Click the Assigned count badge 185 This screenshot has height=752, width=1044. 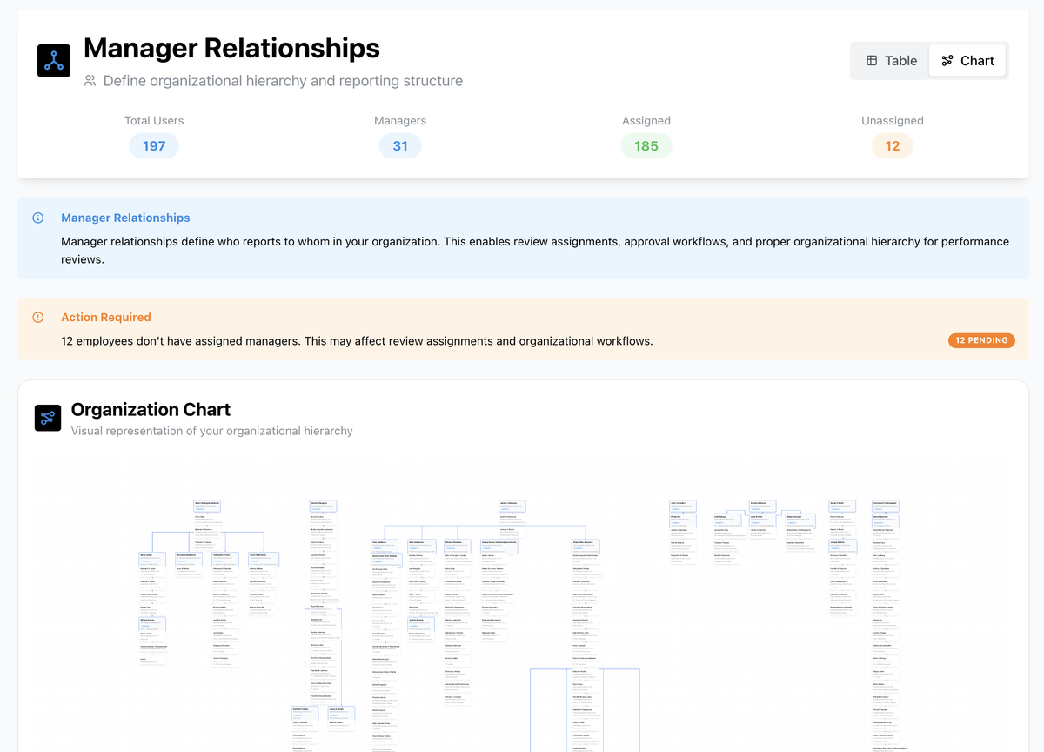tap(646, 146)
